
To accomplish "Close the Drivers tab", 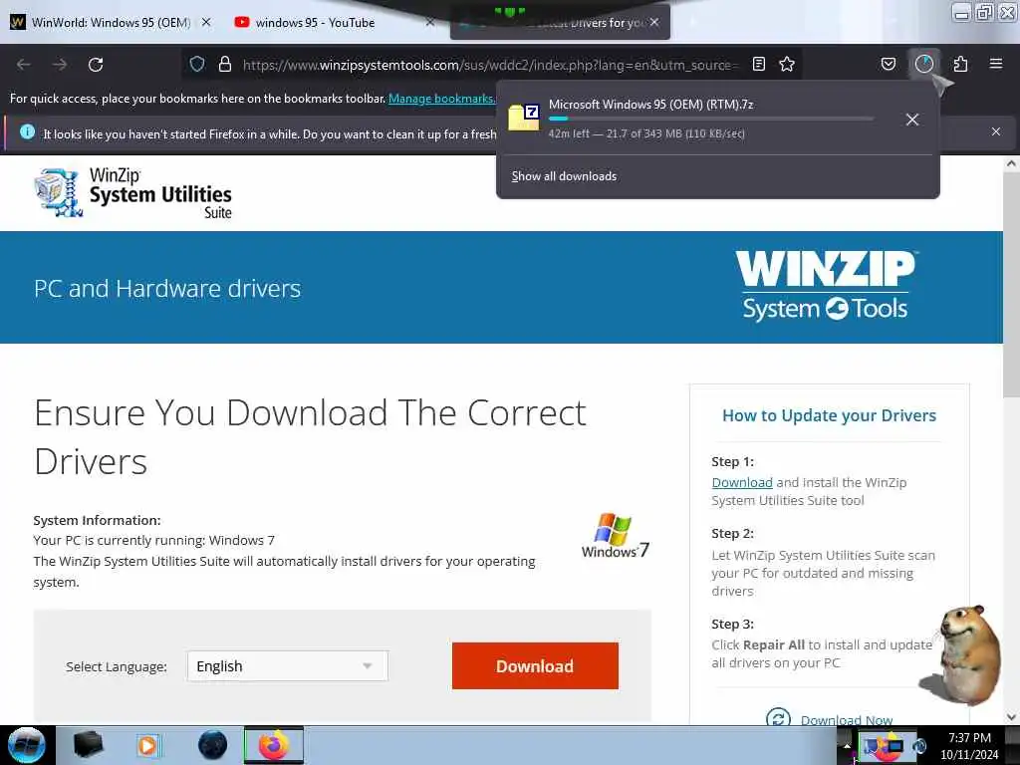I will pos(654,22).
